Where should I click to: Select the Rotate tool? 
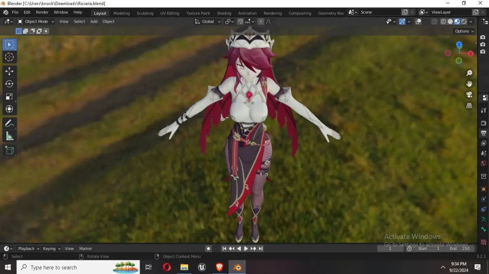[x=9, y=84]
